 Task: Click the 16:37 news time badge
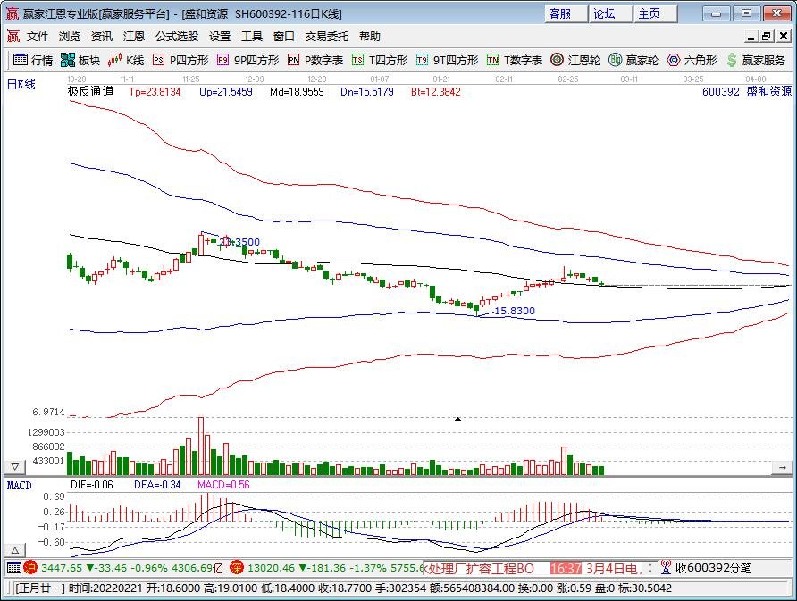(x=566, y=568)
